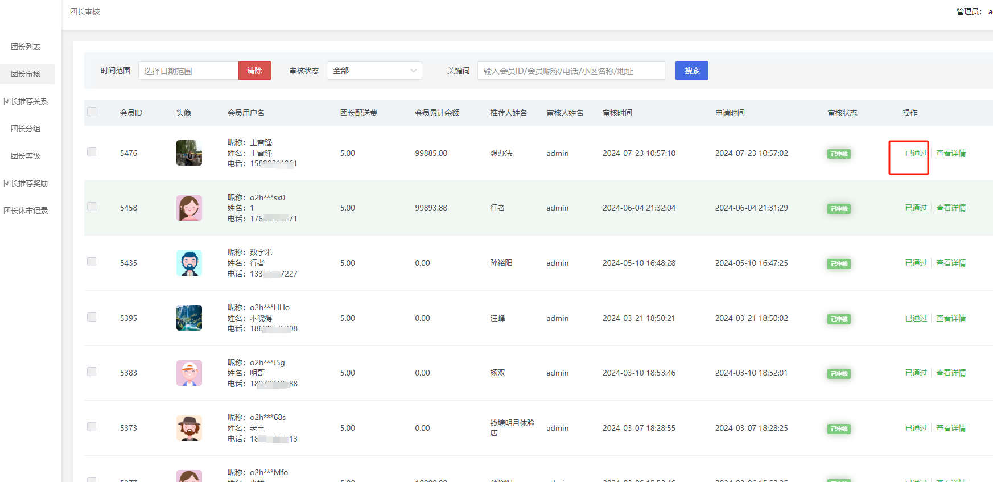This screenshot has height=482, width=993.
Task: Click the blue 搜索 button
Action: (691, 71)
